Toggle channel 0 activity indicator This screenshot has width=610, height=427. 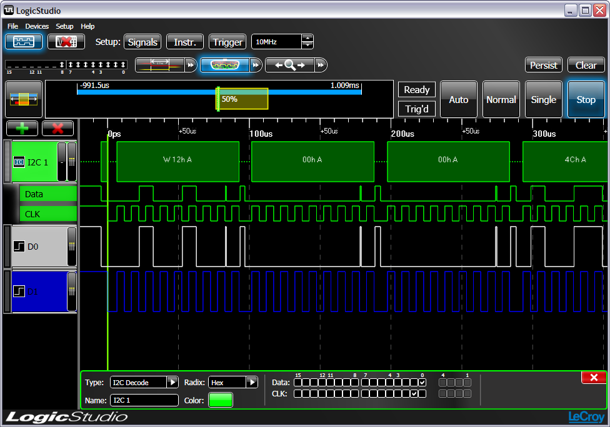(x=123, y=64)
